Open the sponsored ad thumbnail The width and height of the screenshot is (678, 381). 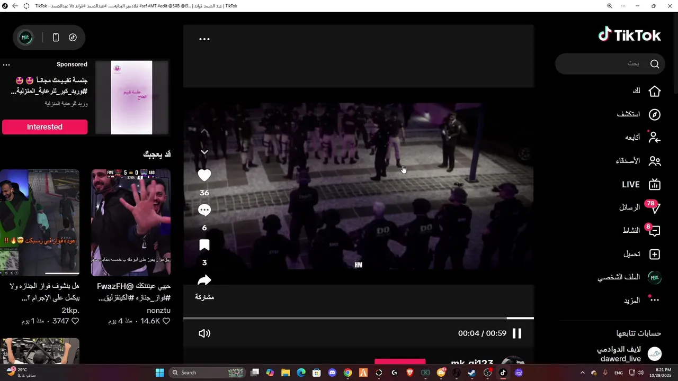[x=131, y=97]
